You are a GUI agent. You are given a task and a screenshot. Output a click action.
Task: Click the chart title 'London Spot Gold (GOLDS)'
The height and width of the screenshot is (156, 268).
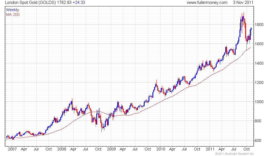(30, 3)
